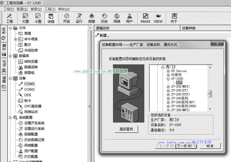
Task: Switch to the 站点 side tab
Action: pyautogui.click(x=4, y=66)
